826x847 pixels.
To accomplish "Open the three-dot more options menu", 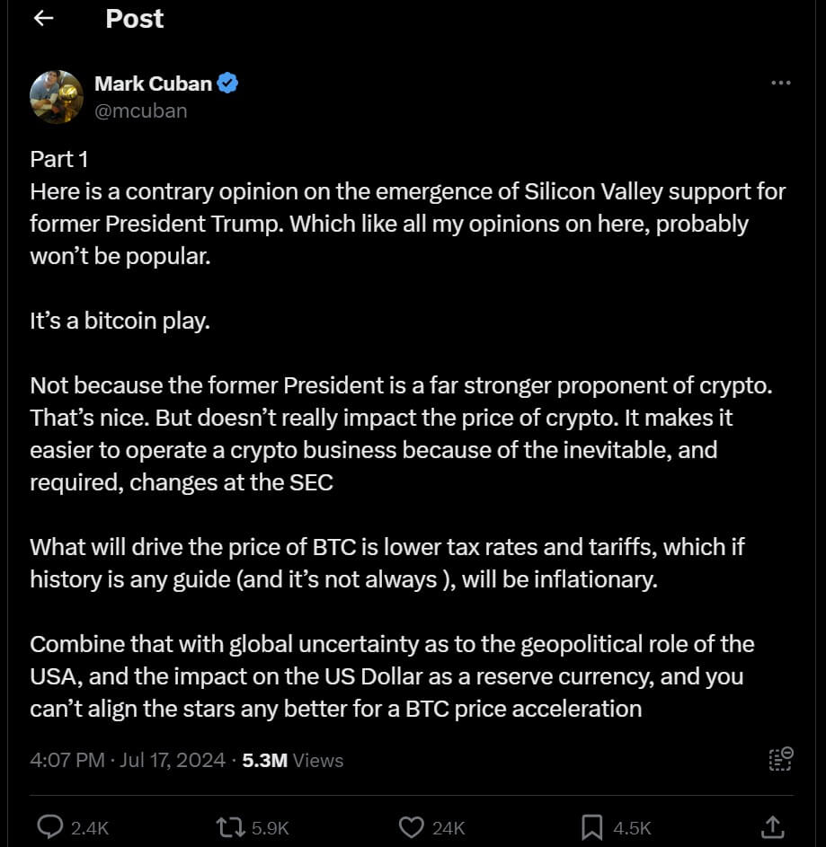I will pos(781,83).
